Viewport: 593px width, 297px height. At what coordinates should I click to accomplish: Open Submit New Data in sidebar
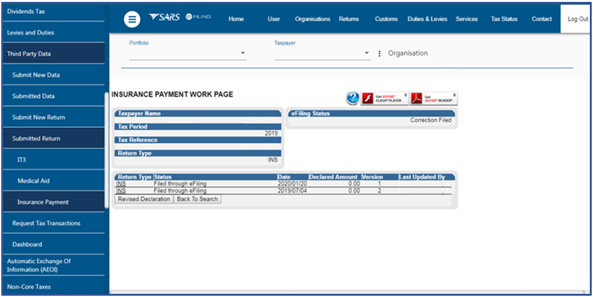[x=36, y=75]
